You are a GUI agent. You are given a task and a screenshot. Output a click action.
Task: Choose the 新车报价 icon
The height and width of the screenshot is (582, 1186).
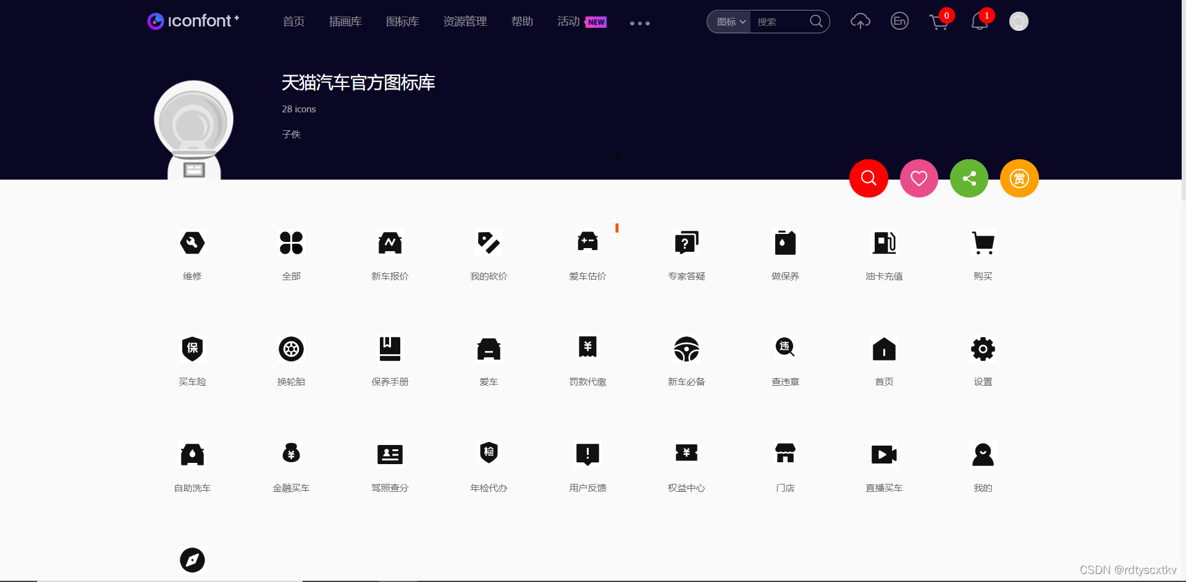point(390,243)
